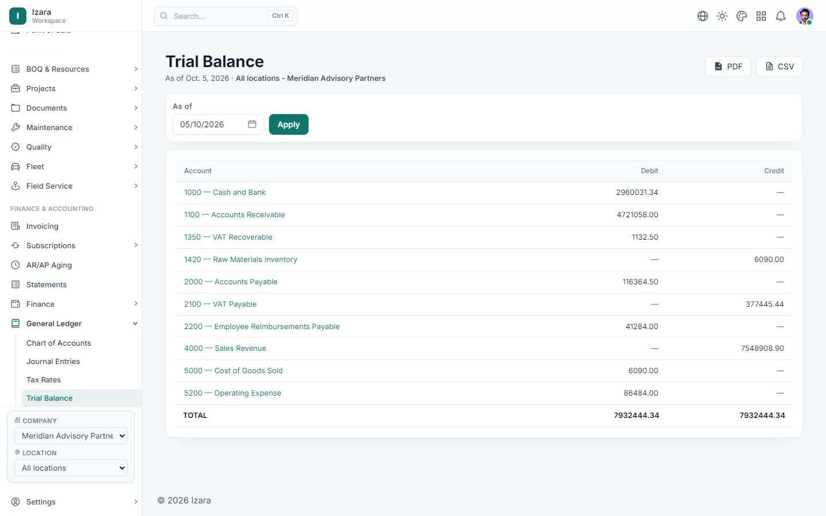Open notifications bell
The height and width of the screenshot is (516, 826).
(781, 16)
